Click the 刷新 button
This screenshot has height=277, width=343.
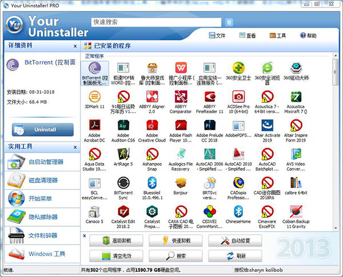click(x=235, y=256)
